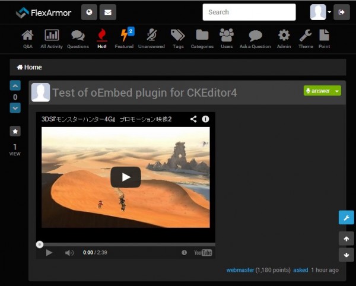Viewport: 356px width, 286px height.
Task: Toggle the favorite star for question
Action: pyautogui.click(x=15, y=131)
